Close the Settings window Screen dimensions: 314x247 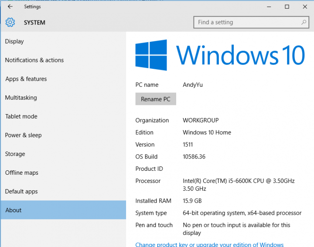pyautogui.click(x=305, y=7)
